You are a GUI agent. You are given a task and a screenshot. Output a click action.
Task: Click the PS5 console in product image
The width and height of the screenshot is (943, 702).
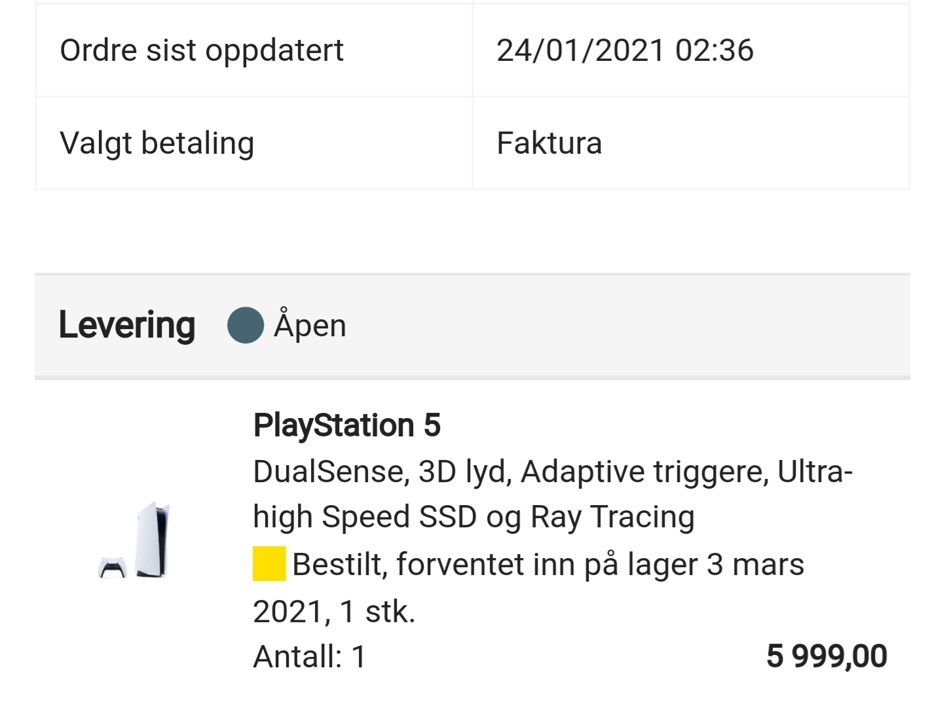coord(153,540)
